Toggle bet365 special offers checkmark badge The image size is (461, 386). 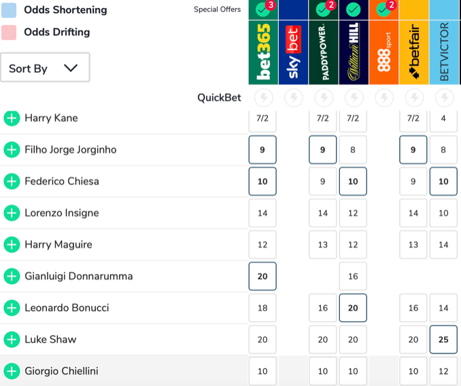click(263, 10)
